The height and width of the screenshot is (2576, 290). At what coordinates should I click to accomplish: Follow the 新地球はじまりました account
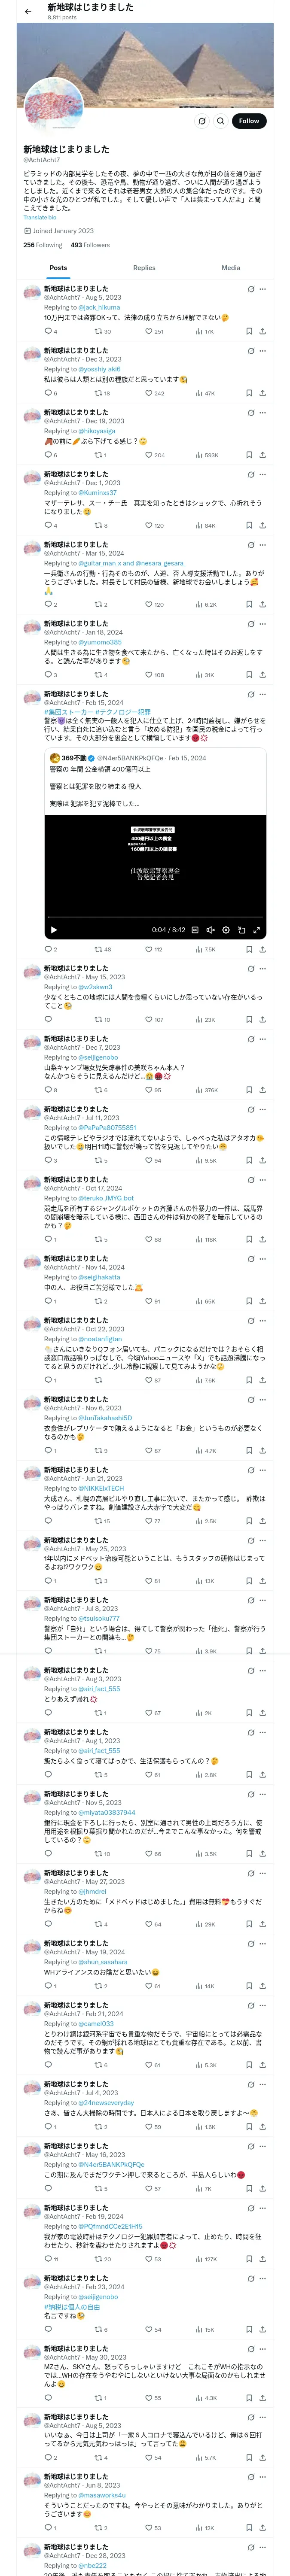point(248,121)
